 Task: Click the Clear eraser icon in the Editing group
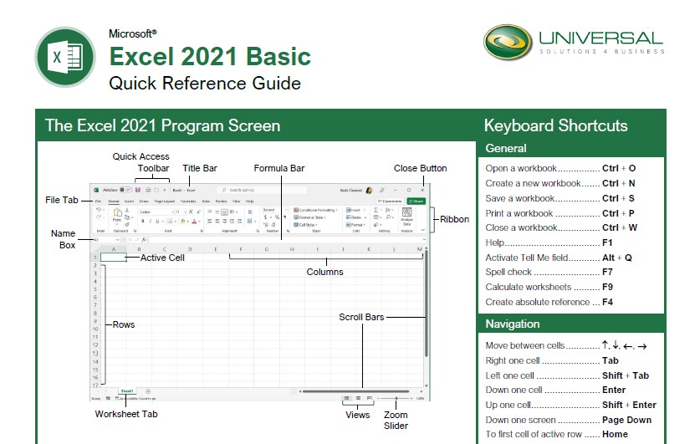pyautogui.click(x=376, y=225)
